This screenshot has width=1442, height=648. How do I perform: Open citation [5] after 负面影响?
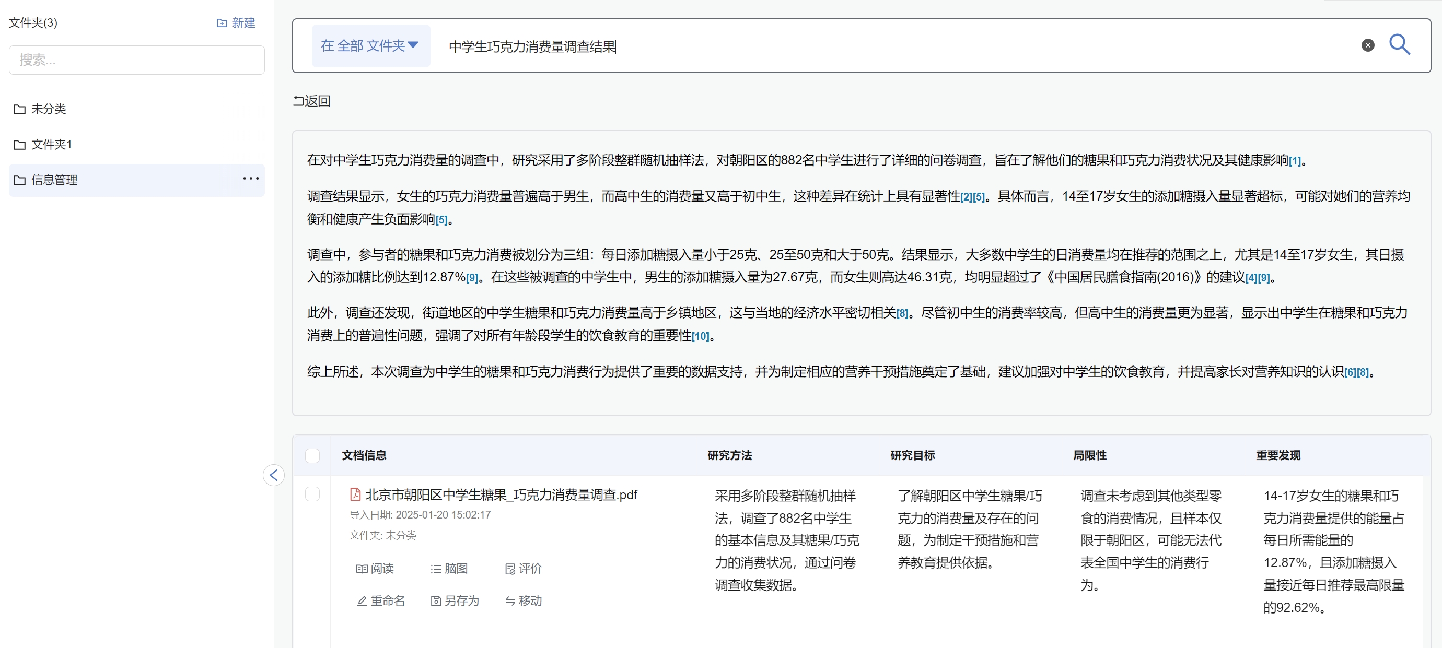441,220
